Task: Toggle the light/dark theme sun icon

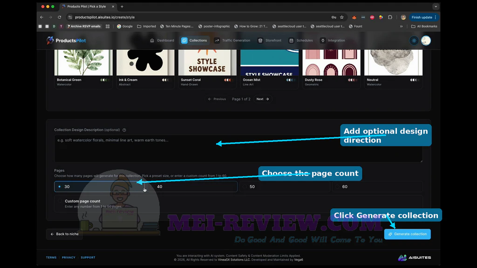Action: 414,40
